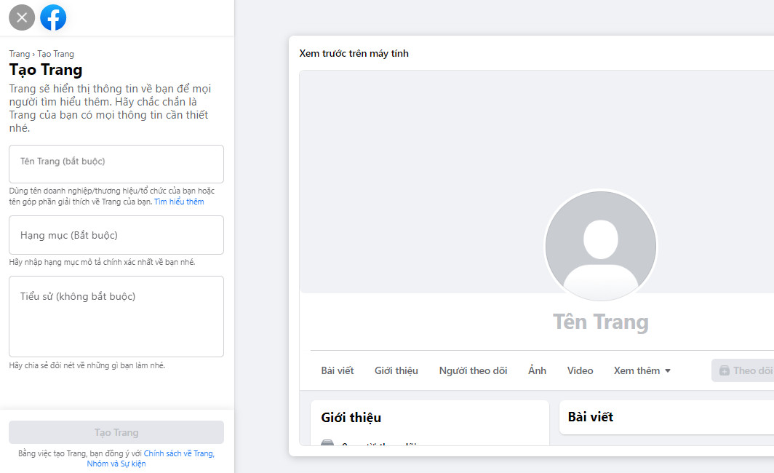The width and height of the screenshot is (774, 473).
Task: Select the profile picture placeholder in preview
Action: (x=601, y=246)
